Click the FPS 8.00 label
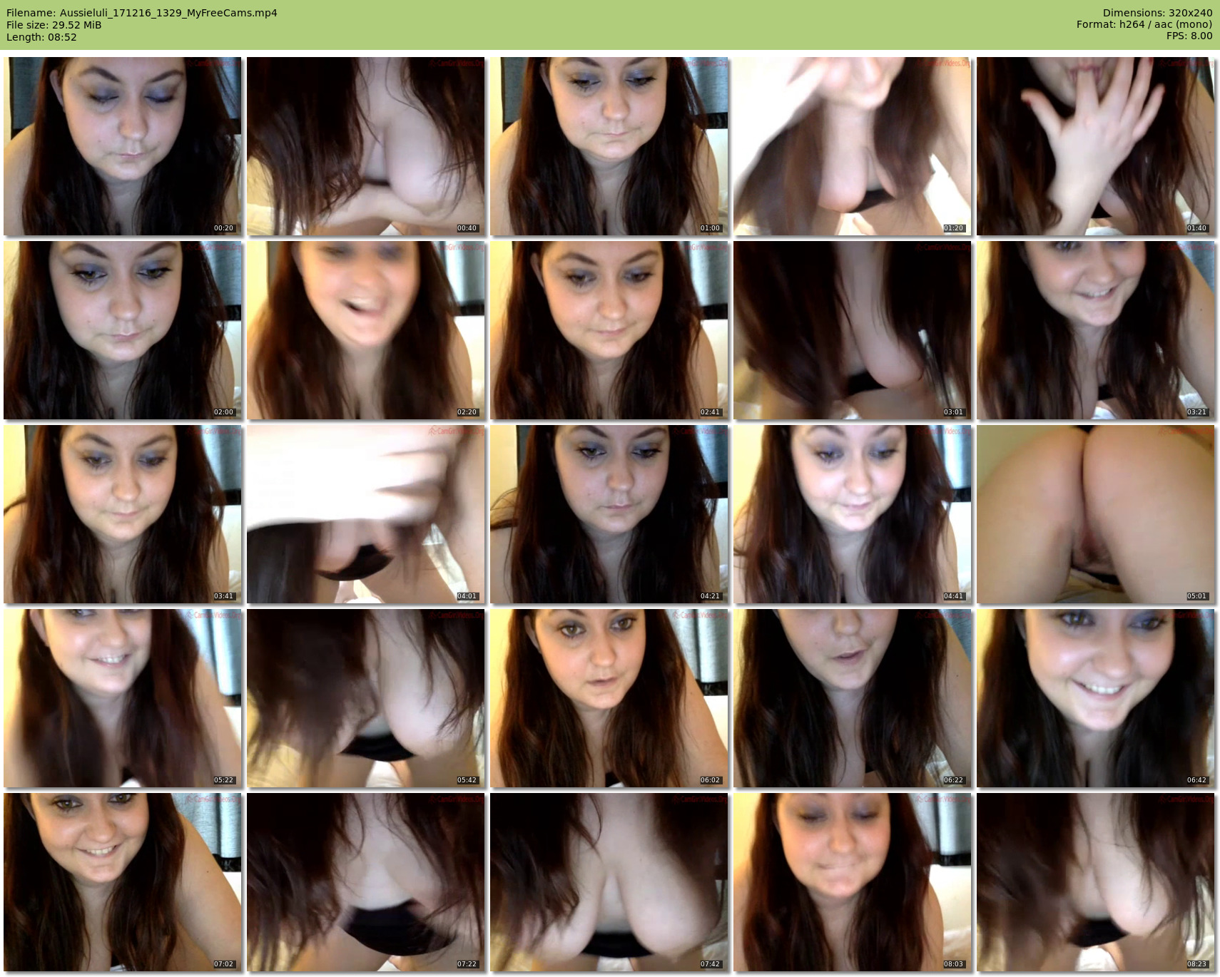The image size is (1220, 977). 1189,36
